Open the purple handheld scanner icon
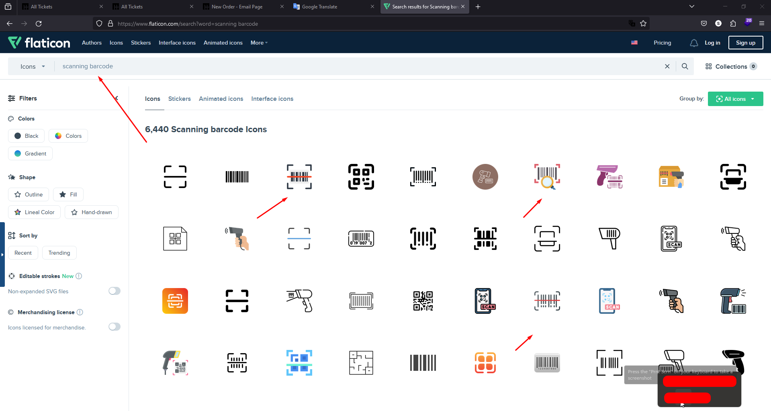771x411 pixels. (x=609, y=177)
